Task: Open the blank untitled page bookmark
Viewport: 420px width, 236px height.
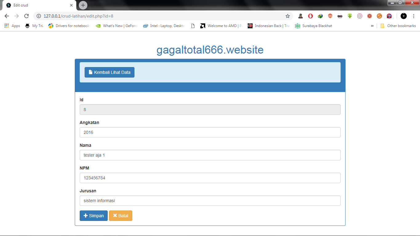Action: coord(193,26)
